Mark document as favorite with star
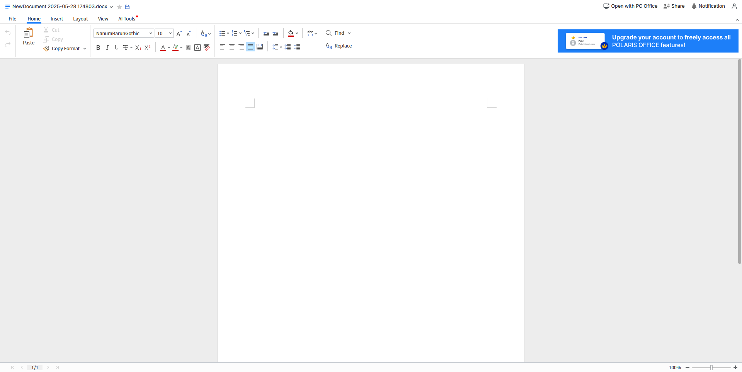 tap(119, 7)
